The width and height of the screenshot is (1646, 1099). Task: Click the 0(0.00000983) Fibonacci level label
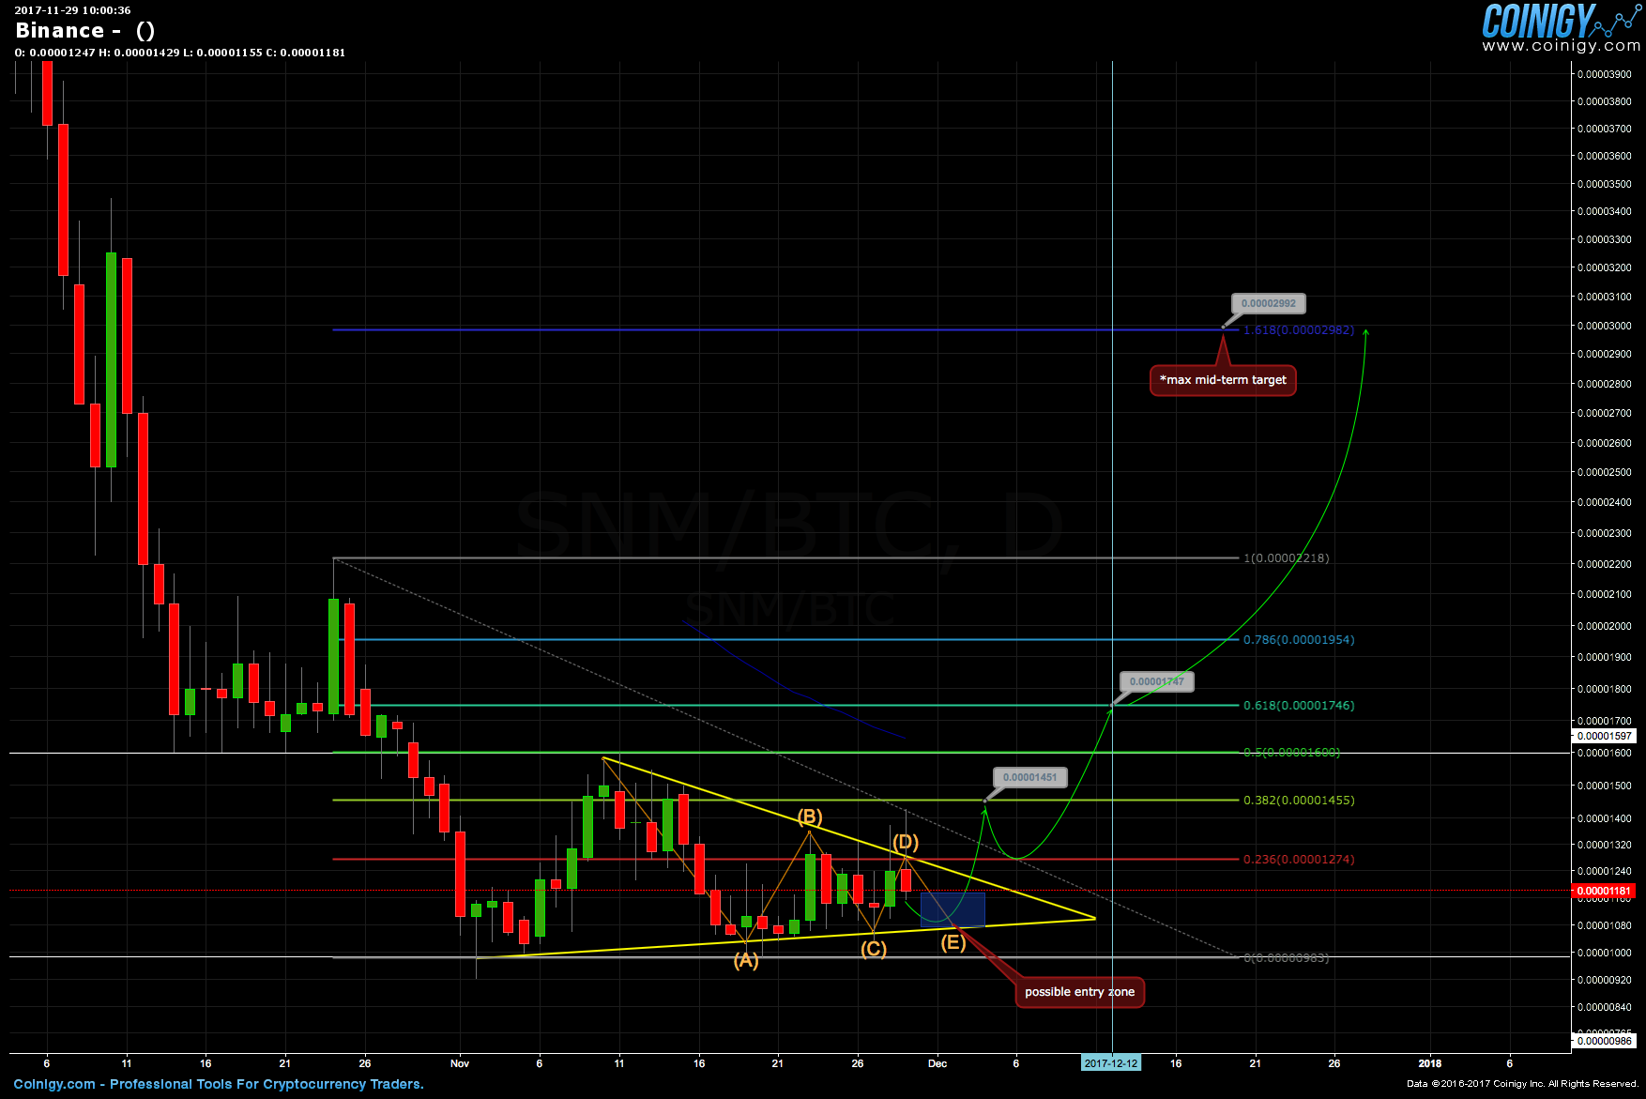point(1286,958)
